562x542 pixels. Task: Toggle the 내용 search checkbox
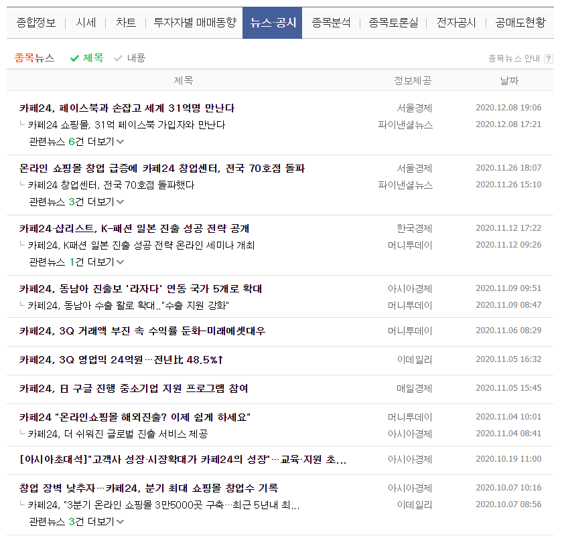[129, 58]
